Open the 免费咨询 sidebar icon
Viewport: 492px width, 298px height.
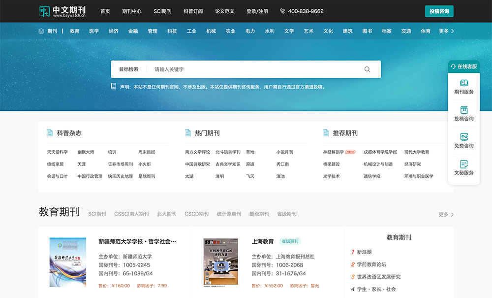click(x=464, y=137)
